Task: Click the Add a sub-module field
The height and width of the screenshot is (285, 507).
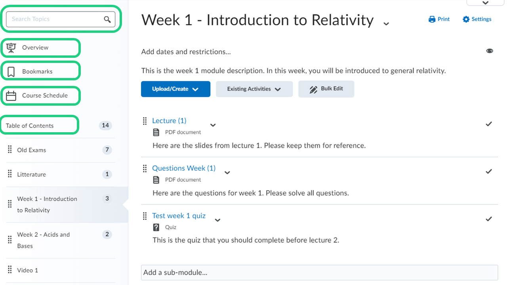Action: coord(319,272)
